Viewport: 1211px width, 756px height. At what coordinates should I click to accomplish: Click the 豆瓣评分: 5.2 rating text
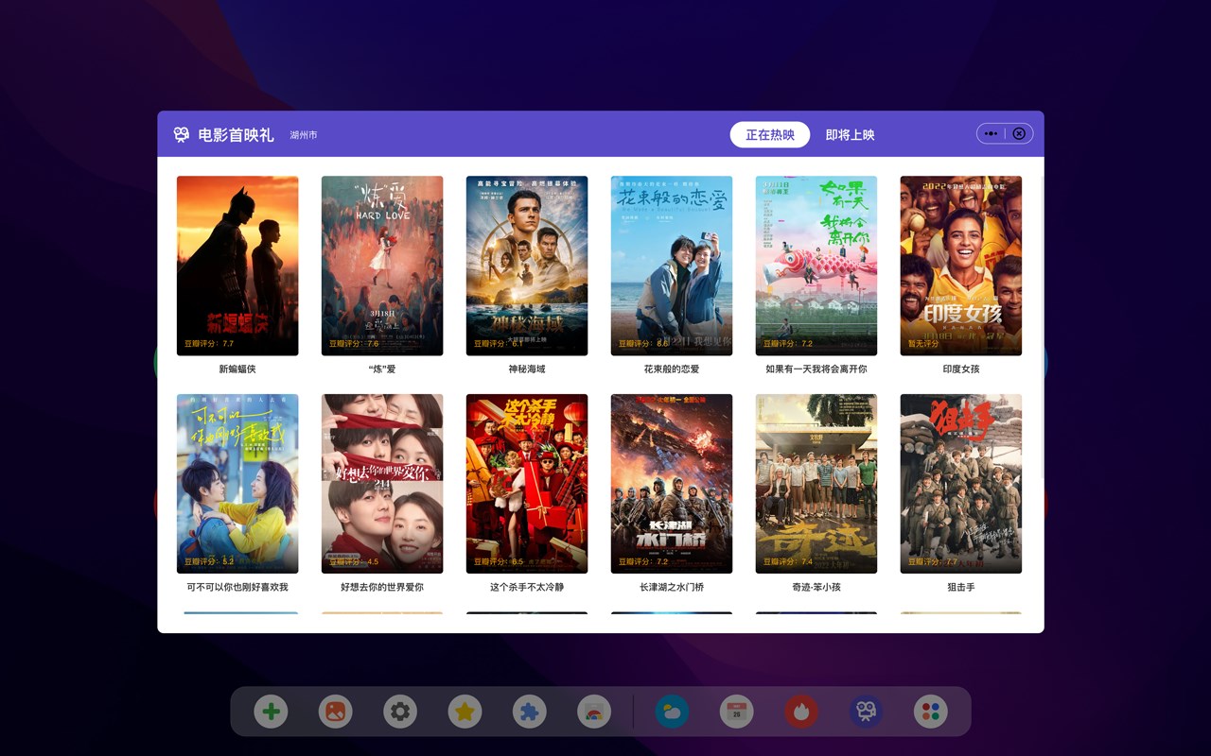(209, 562)
